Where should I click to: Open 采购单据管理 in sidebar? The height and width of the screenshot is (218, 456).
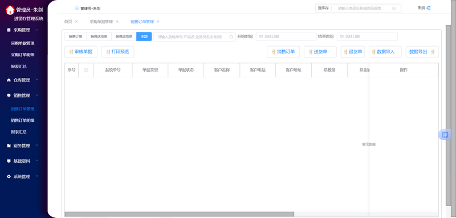coord(23,43)
